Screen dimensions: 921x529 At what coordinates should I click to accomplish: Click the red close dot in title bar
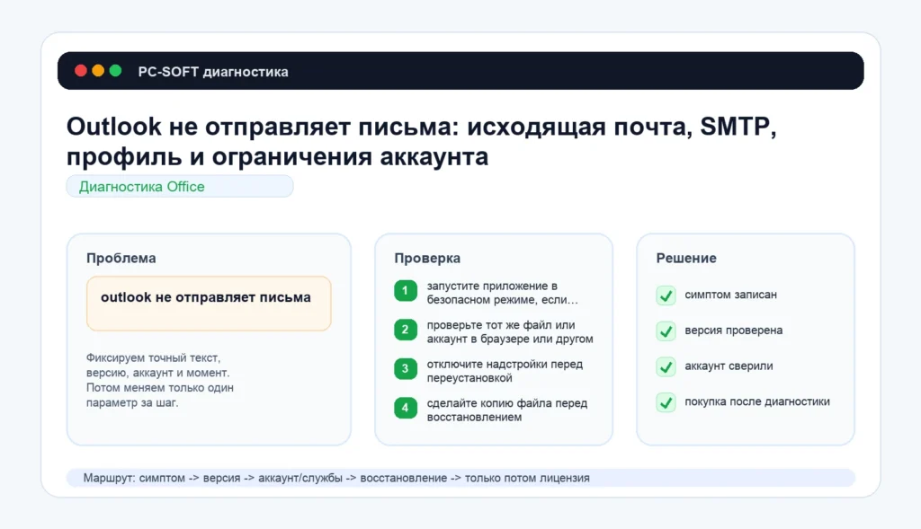(x=81, y=71)
